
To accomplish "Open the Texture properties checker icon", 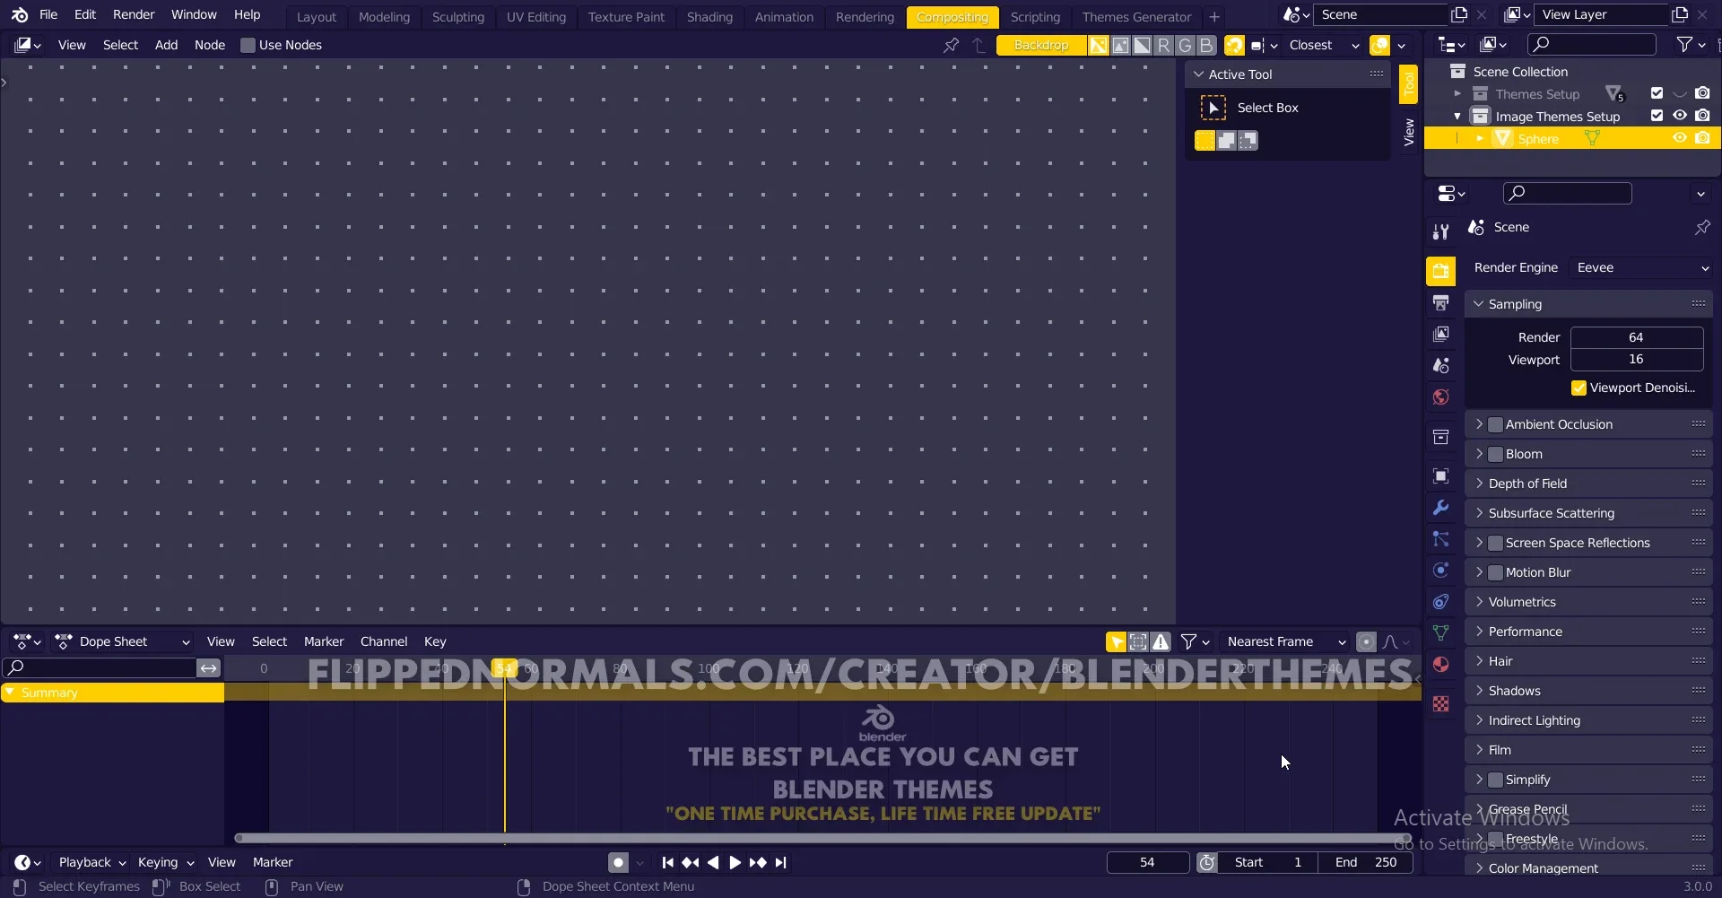I will pyautogui.click(x=1440, y=703).
